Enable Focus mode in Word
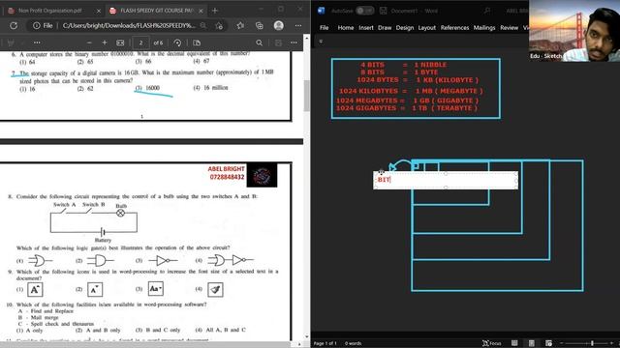Image resolution: width=620 pixels, height=348 pixels. pos(491,343)
